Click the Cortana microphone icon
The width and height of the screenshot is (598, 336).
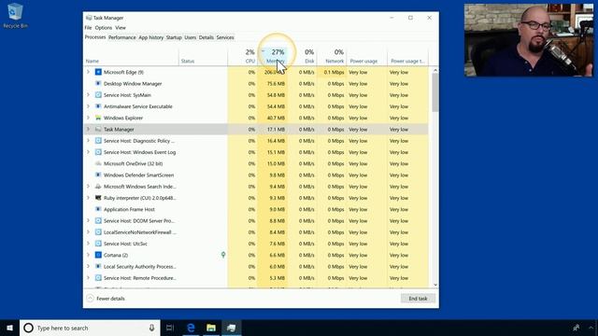coord(151,328)
